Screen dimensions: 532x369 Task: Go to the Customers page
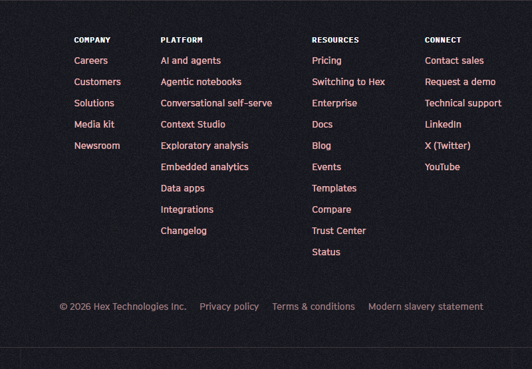click(x=97, y=82)
